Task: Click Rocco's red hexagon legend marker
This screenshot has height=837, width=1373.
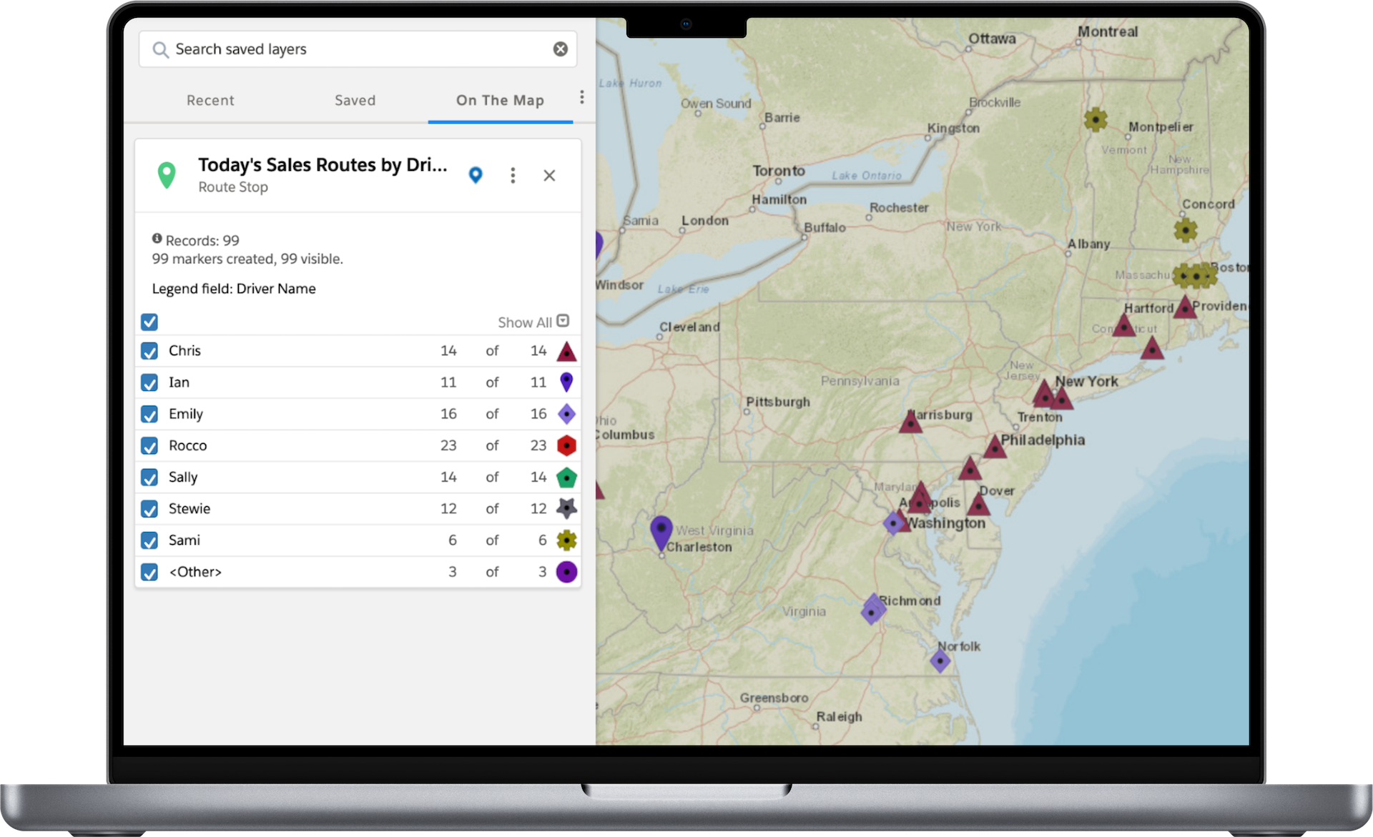Action: 566,445
